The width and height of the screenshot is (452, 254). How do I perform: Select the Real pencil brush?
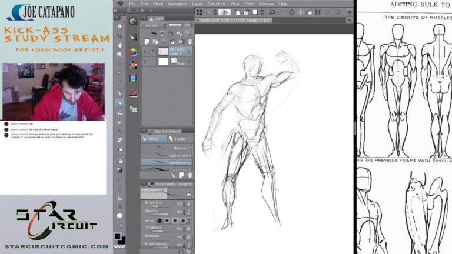(167, 148)
